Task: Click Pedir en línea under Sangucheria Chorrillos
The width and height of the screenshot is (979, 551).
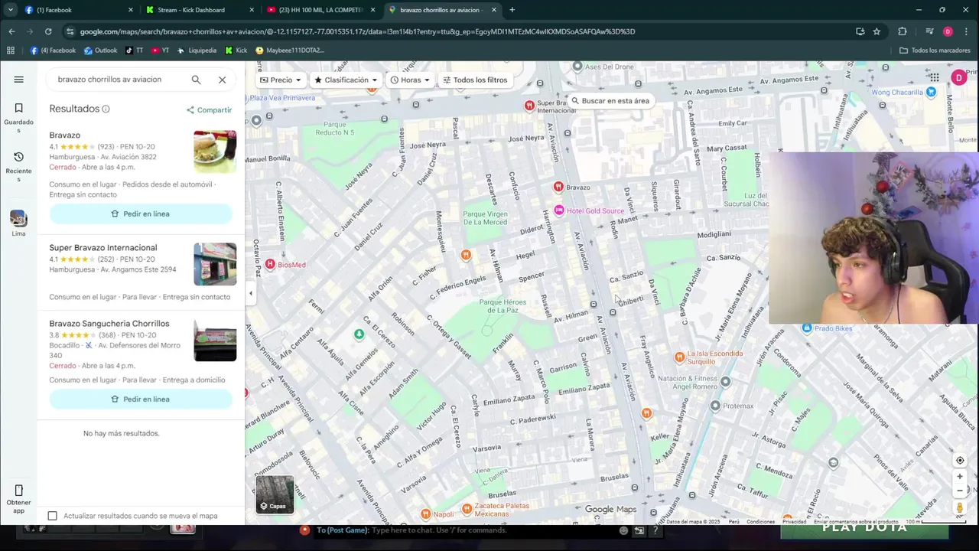Action: click(x=141, y=399)
